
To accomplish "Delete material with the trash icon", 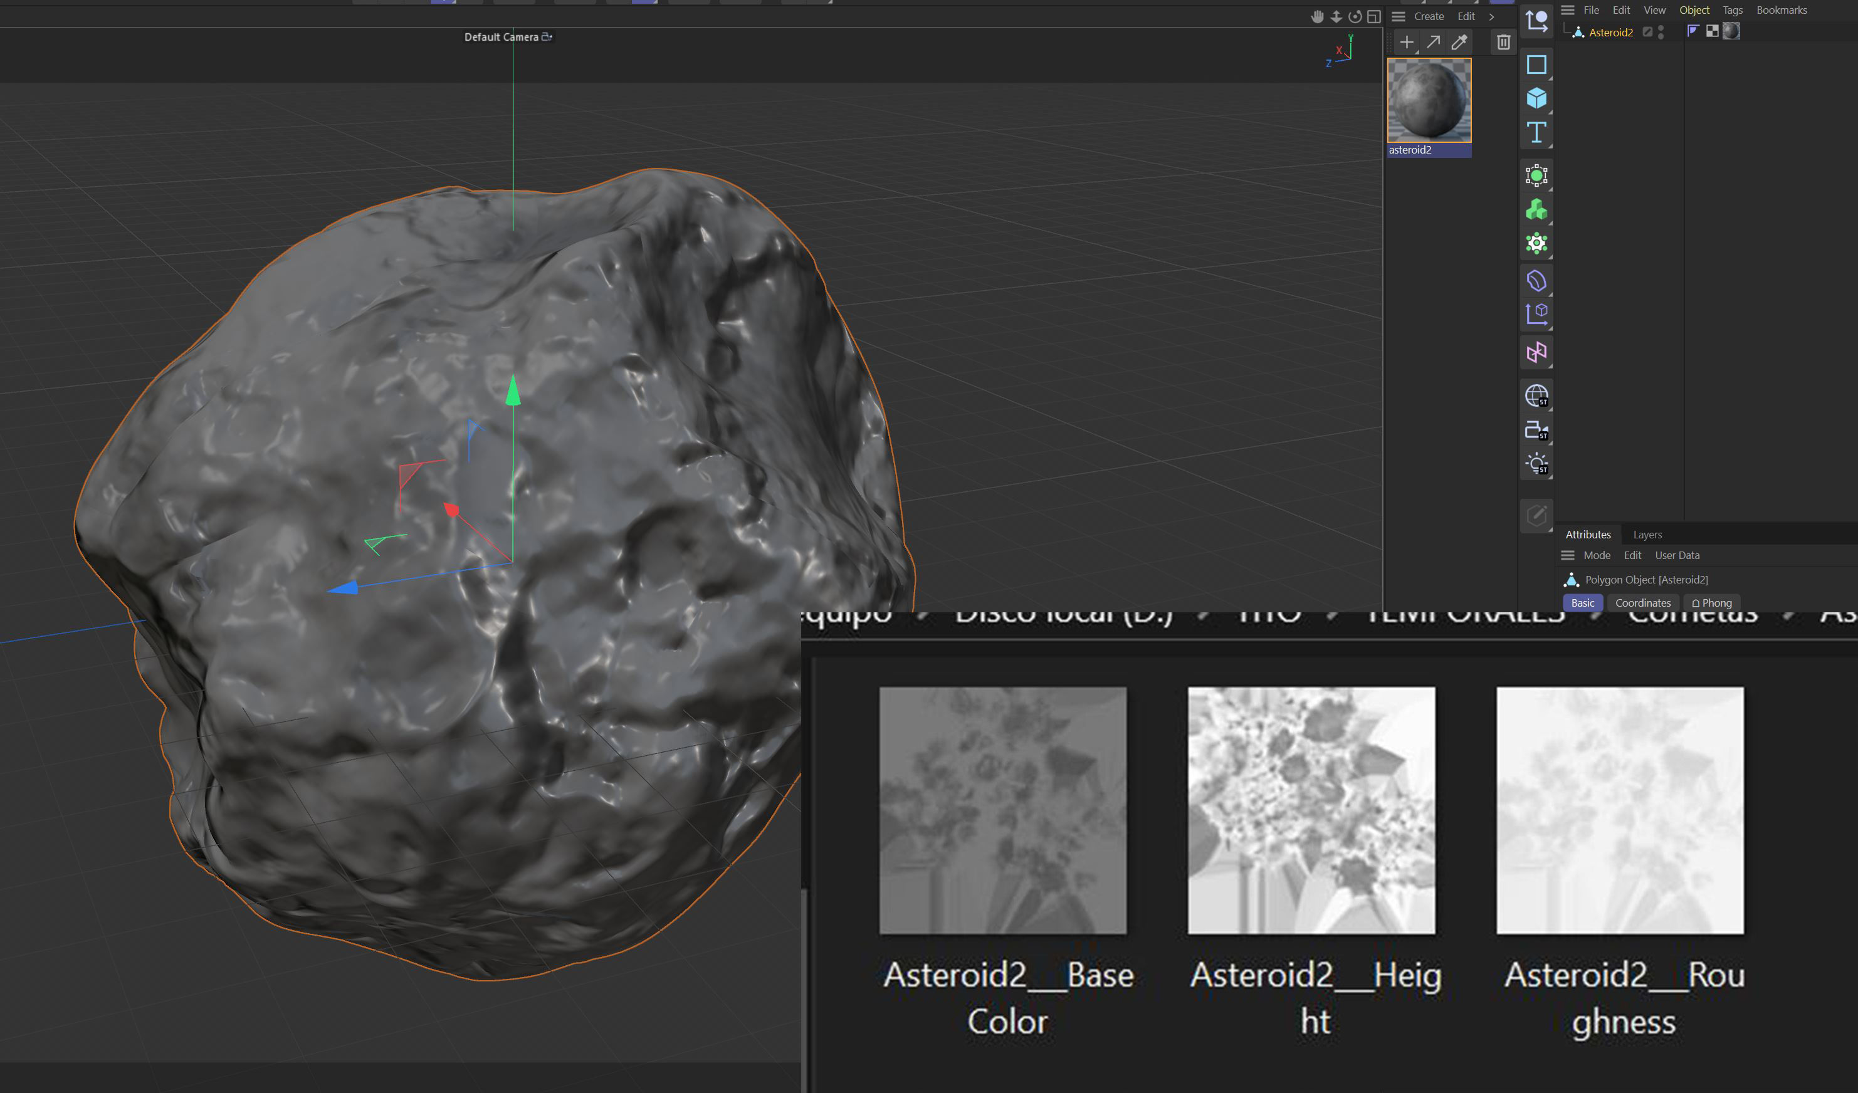I will (1503, 42).
